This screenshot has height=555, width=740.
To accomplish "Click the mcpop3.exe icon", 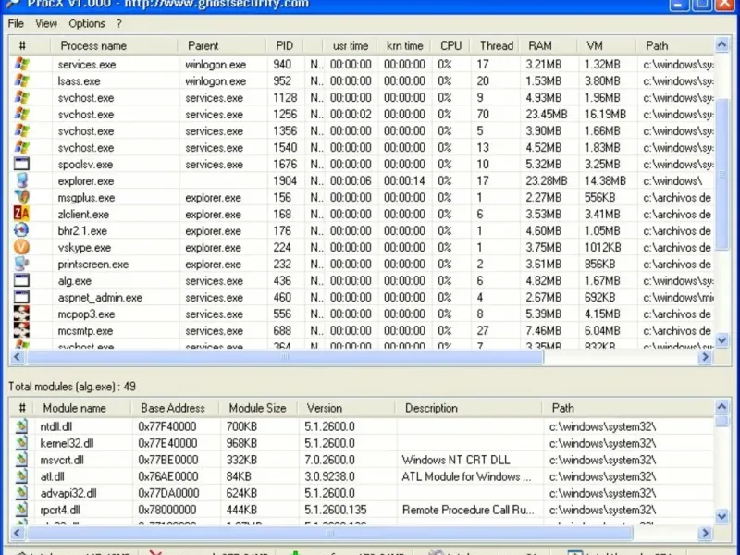I will 21,314.
